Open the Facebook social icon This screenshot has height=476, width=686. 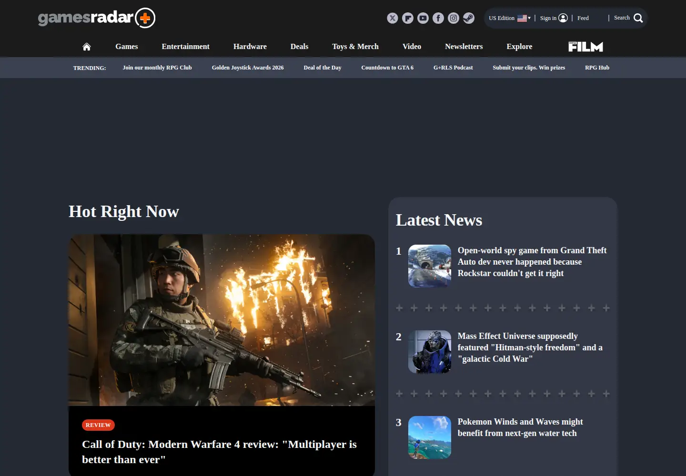point(438,18)
